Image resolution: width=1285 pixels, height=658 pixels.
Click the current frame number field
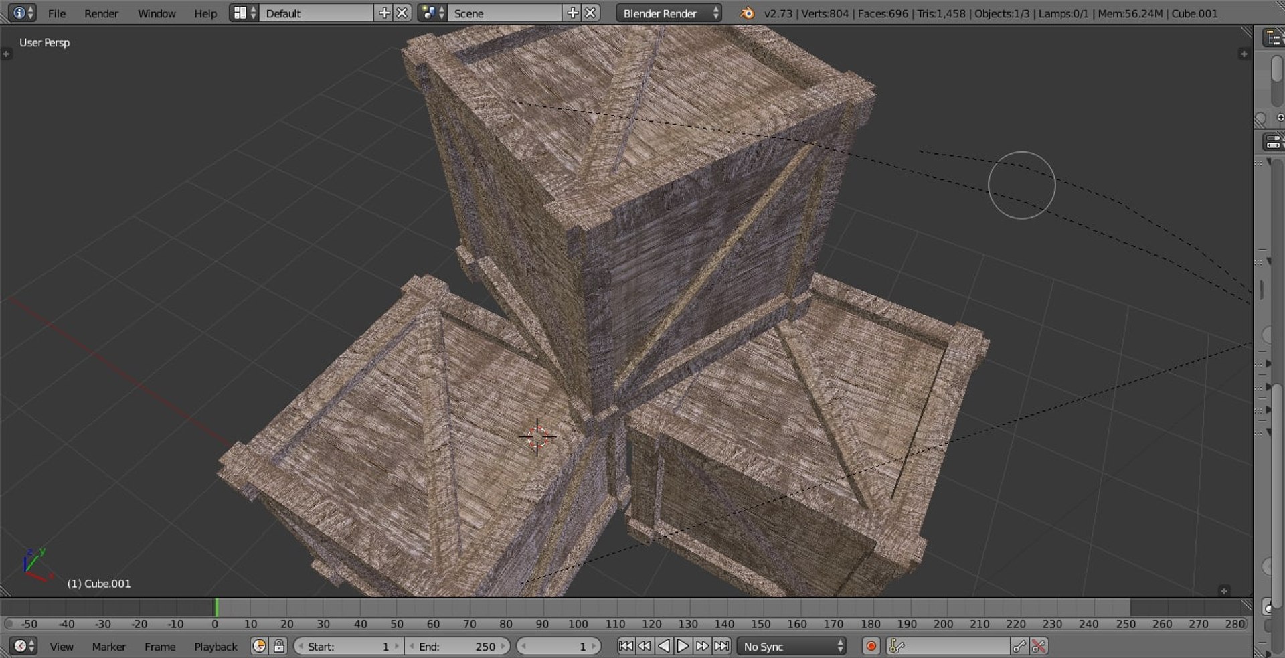pyautogui.click(x=558, y=646)
